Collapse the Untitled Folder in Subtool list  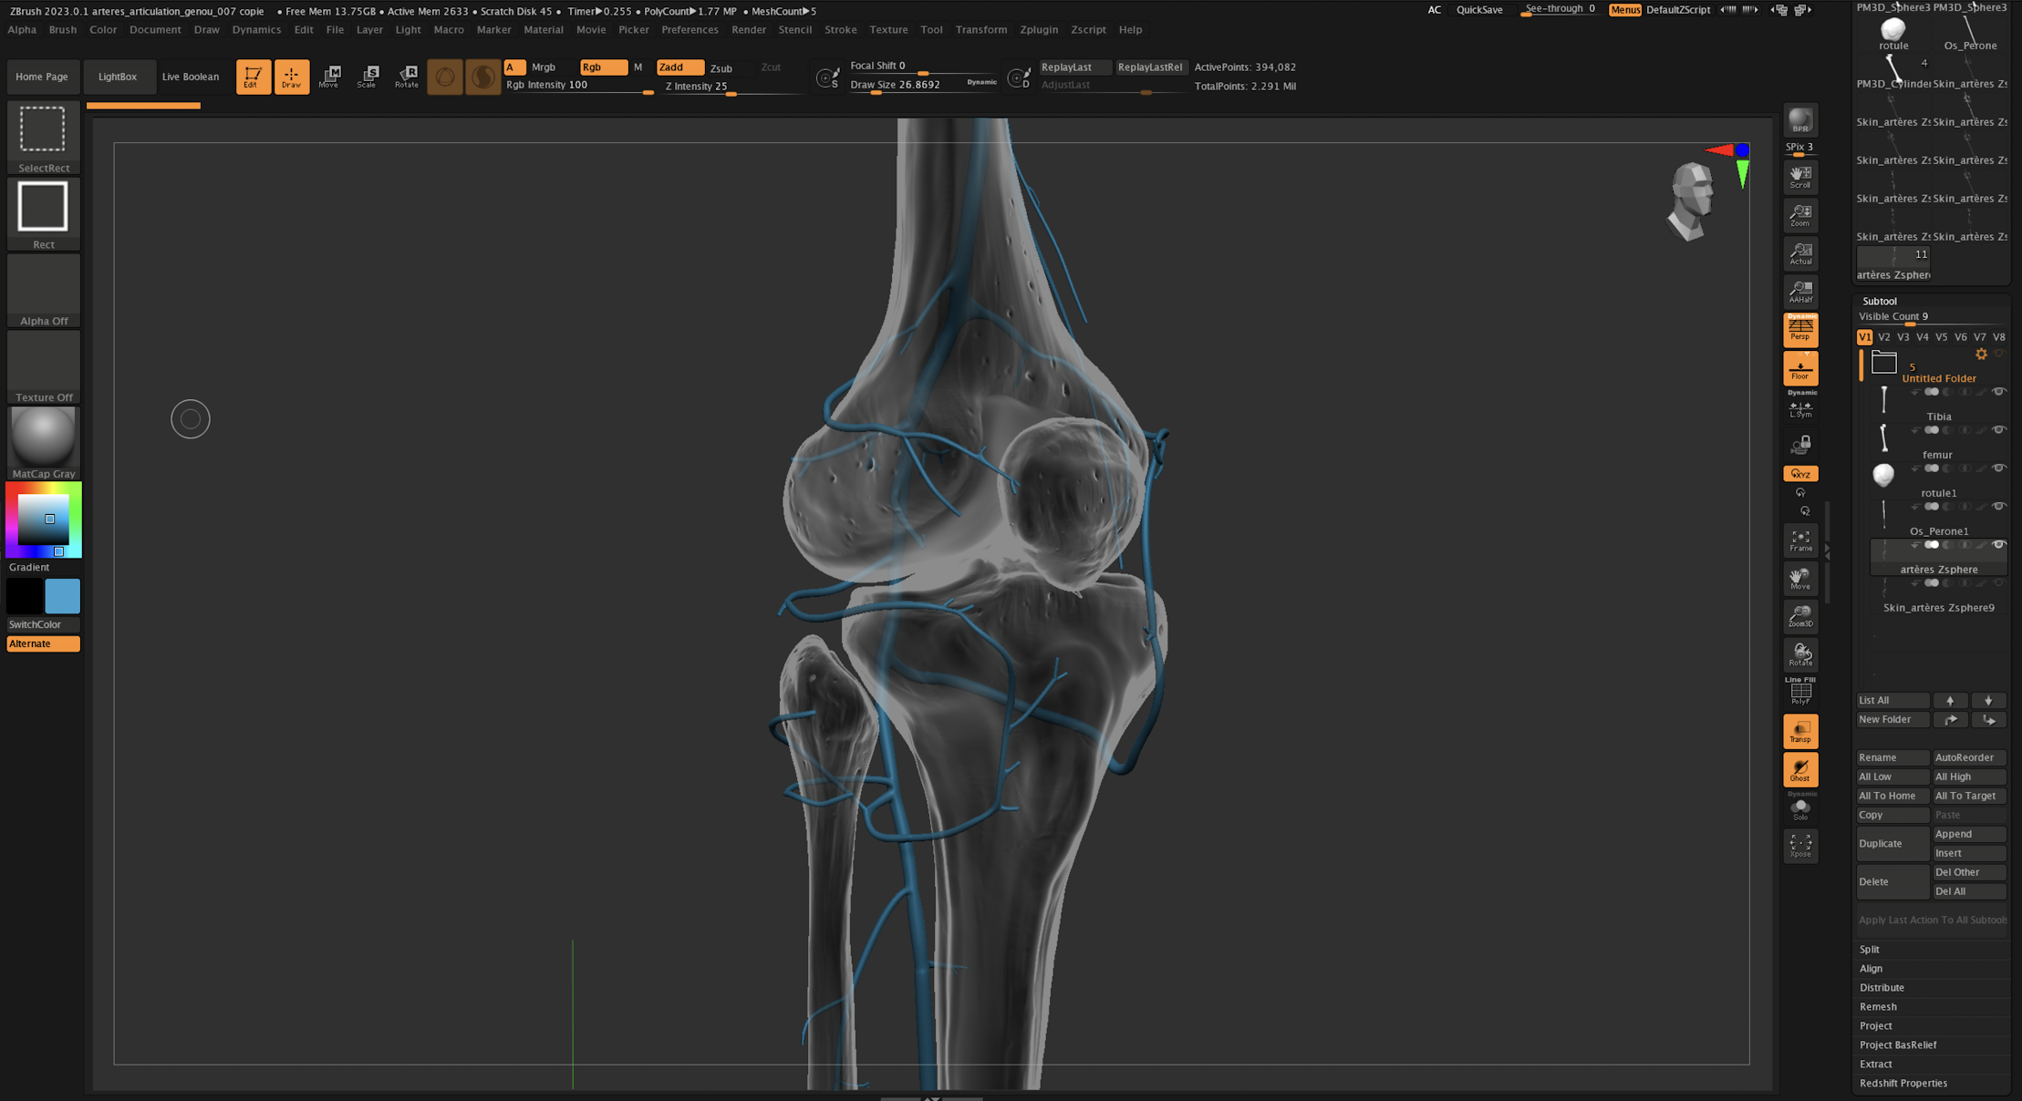[x=1883, y=363]
